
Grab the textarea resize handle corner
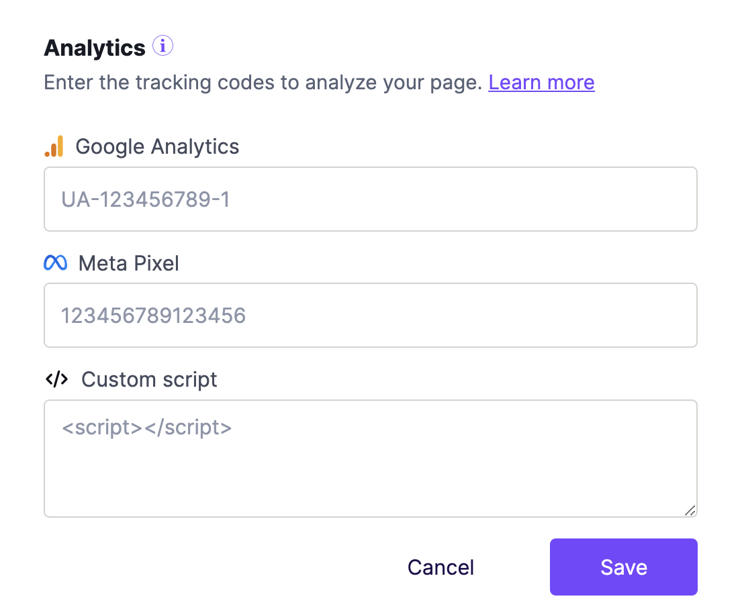click(x=690, y=510)
